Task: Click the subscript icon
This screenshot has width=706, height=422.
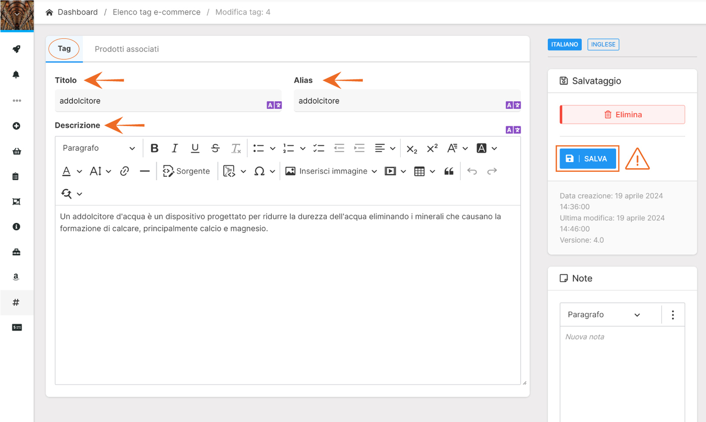Action: click(412, 149)
